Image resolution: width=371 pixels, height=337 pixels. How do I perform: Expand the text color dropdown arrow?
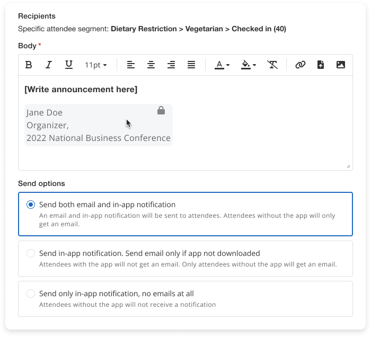pos(228,65)
